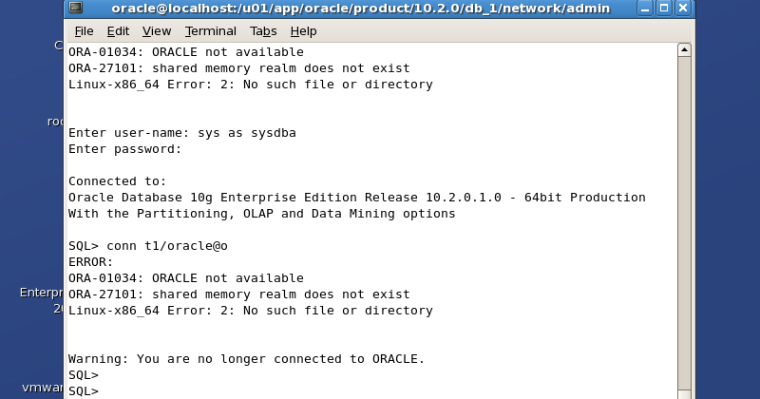Viewport: 760px width, 399px height.
Task: Select the partially hidden roo desktop icon label
Action: tap(55, 122)
